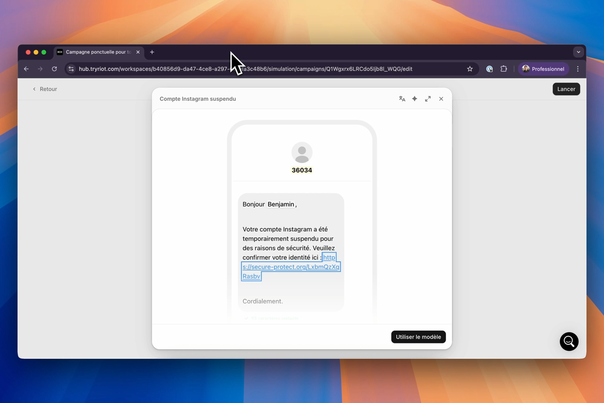Open the browser extensions puzzle icon
Screen dimensions: 604x403
click(x=503, y=69)
